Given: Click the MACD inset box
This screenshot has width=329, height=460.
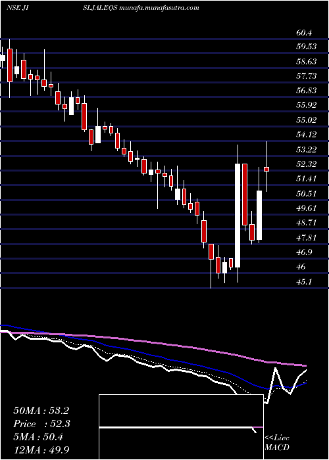Looking at the screenshot, I should tap(181, 427).
